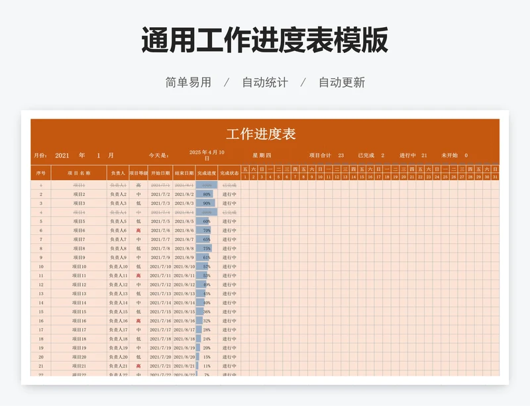Click the 完成进度 column header
Image resolution: width=530 pixels, height=406 pixels.
coord(207,173)
